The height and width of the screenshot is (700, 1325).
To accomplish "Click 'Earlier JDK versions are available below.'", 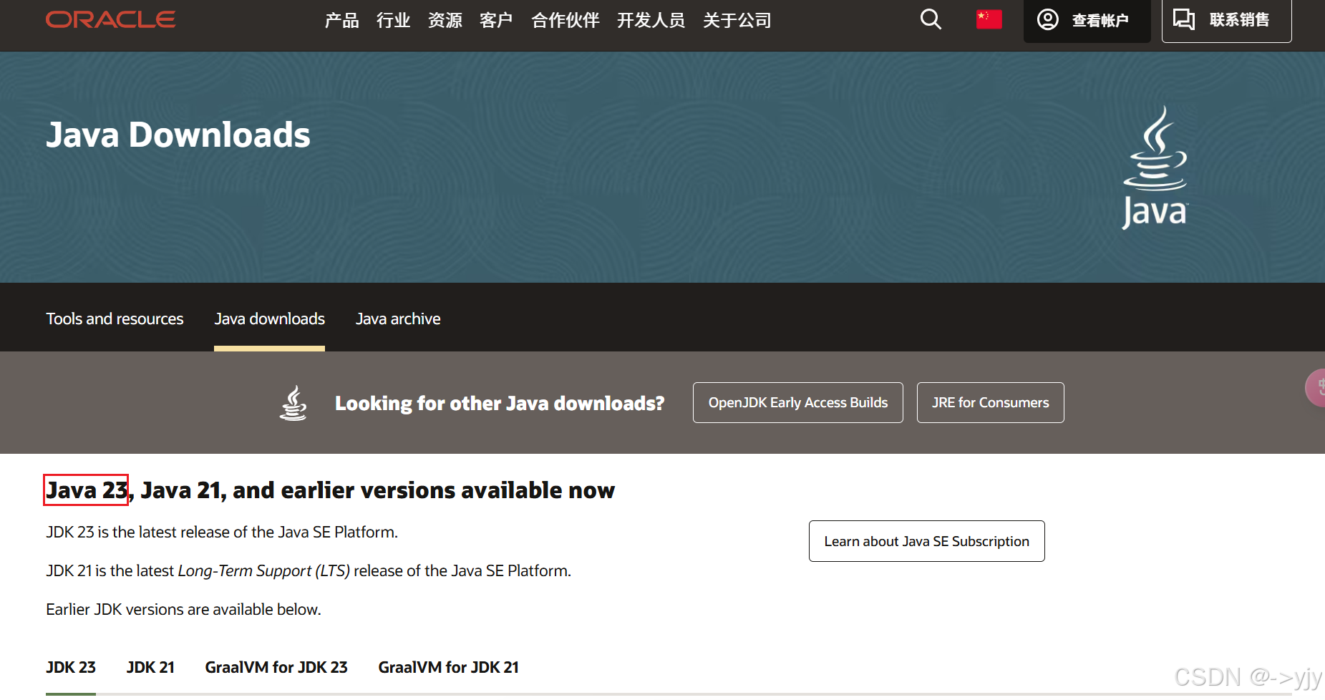I will pos(183,609).
